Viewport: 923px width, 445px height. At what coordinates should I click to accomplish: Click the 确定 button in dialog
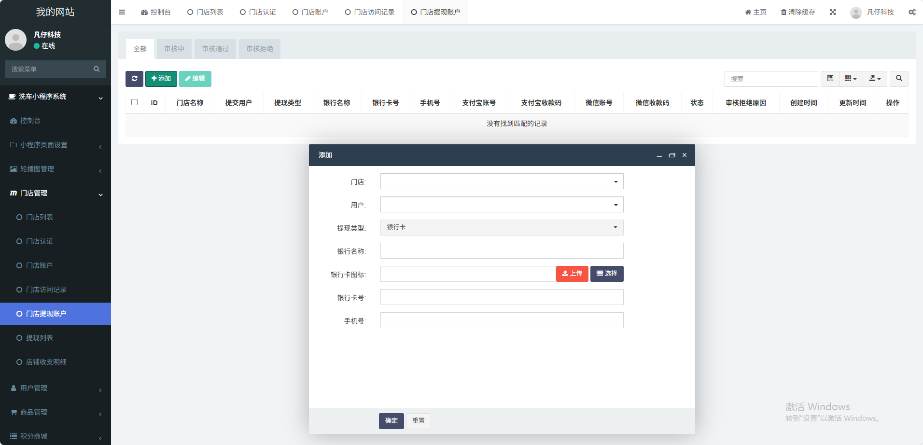click(x=391, y=421)
